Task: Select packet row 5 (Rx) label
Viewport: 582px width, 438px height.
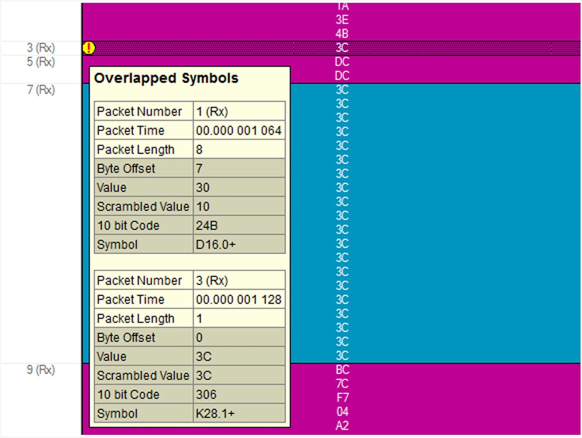Action: point(41,62)
